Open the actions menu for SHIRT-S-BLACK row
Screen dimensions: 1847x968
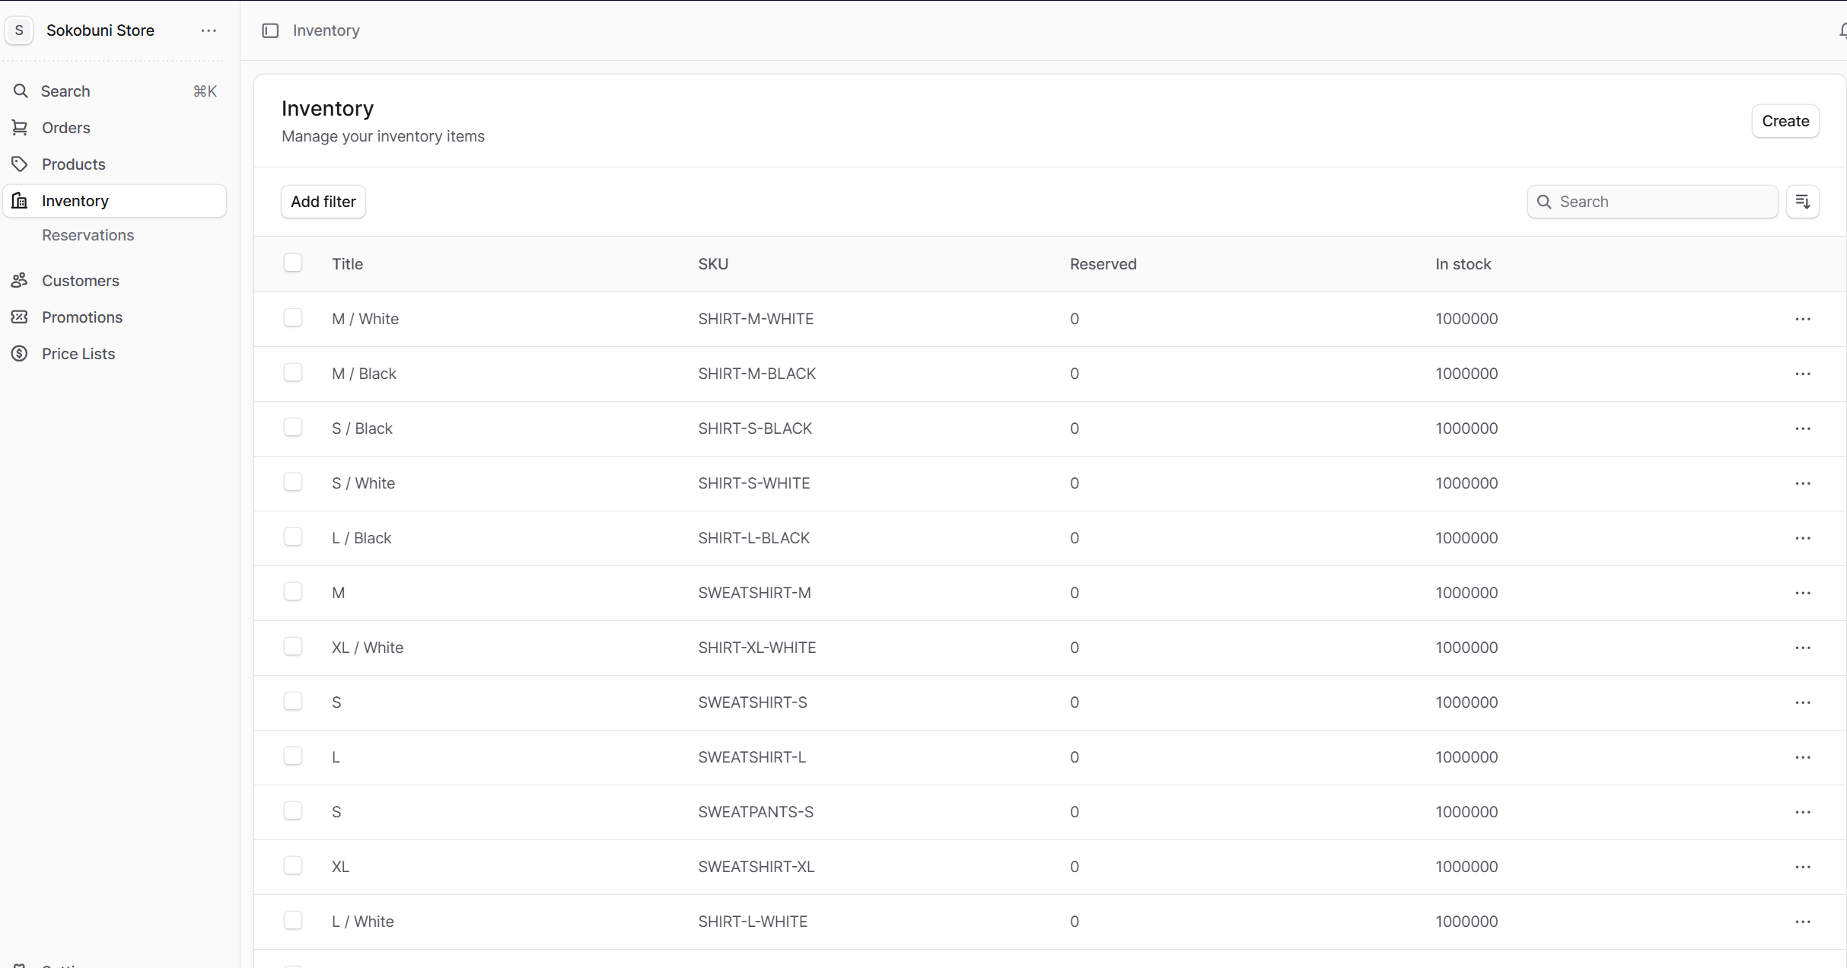[x=1802, y=428]
